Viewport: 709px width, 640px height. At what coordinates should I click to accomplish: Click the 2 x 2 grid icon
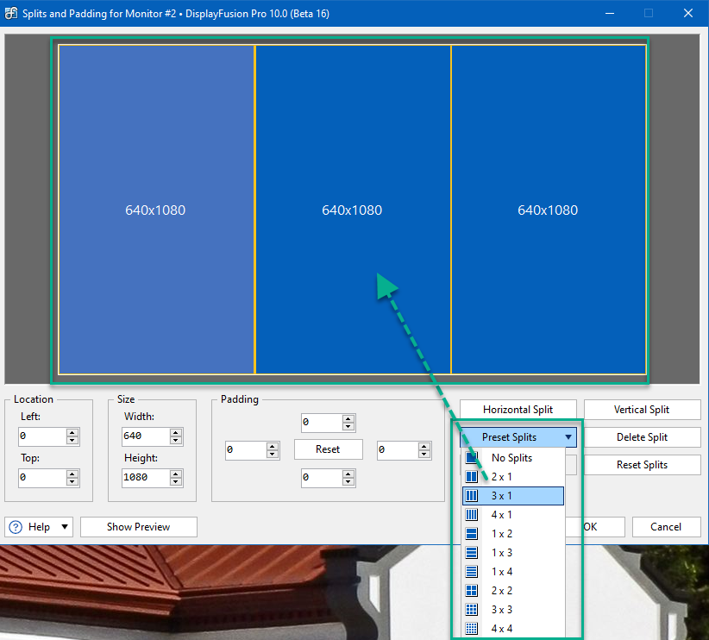(471, 591)
